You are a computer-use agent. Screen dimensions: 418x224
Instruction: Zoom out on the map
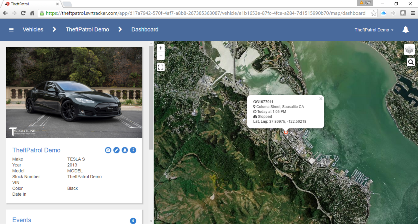click(161, 56)
